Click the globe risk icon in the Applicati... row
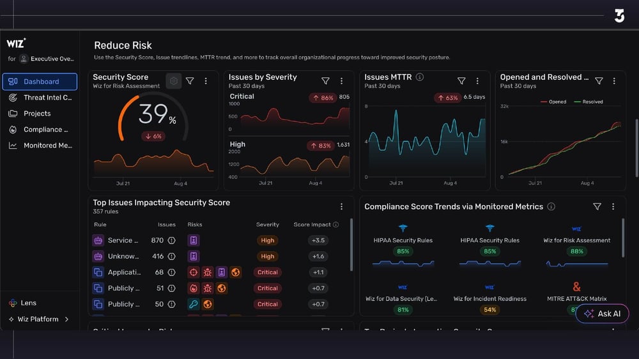Screen dimensions: 639x359 (236, 272)
